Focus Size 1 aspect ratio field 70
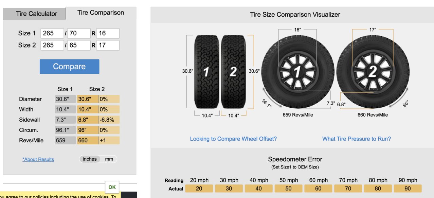Image resolution: width=434 pixels, height=198 pixels. [79, 33]
